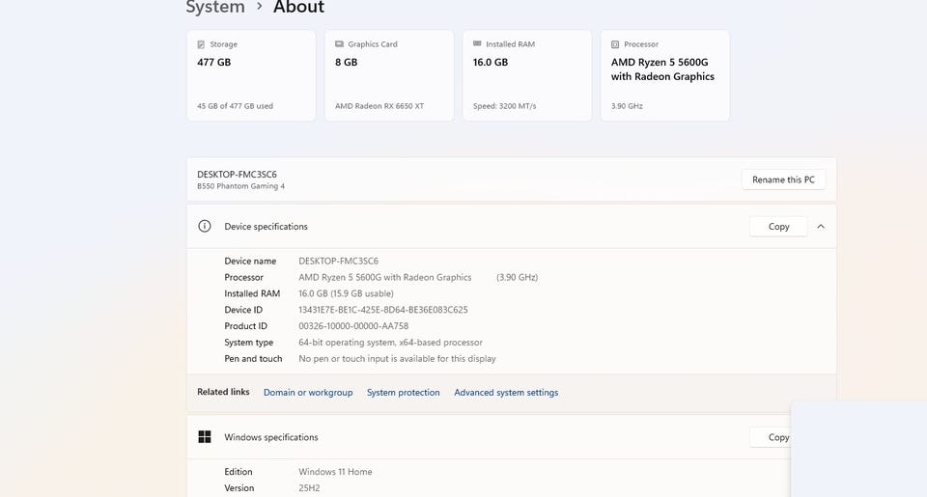927x497 pixels.
Task: Click the Device specifications section heading
Action: coord(266,227)
